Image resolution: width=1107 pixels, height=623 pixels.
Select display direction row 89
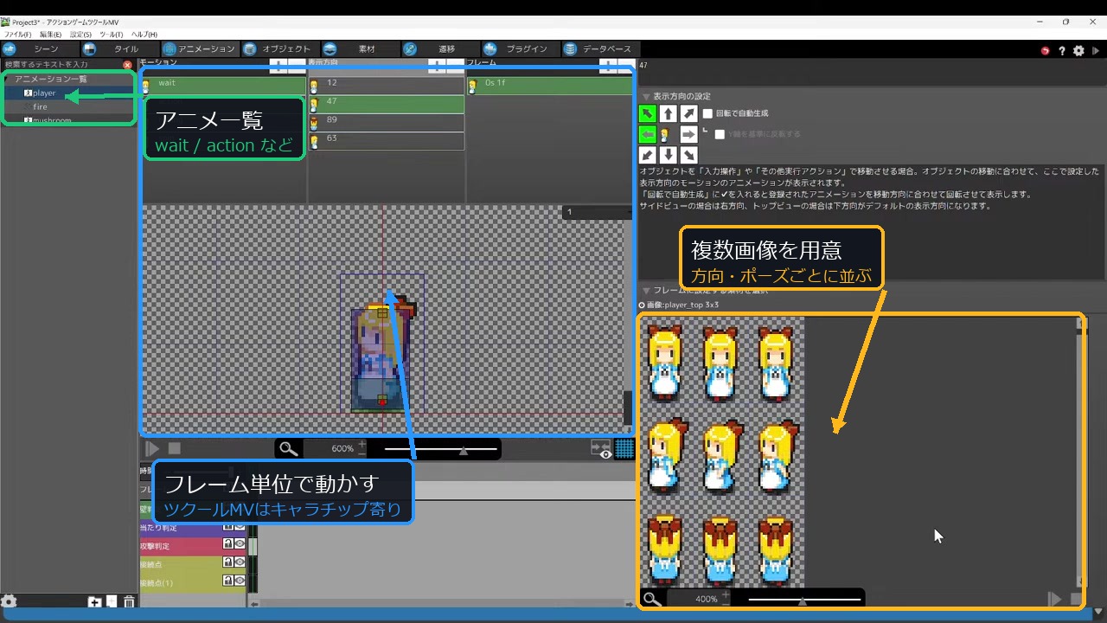coord(387,121)
